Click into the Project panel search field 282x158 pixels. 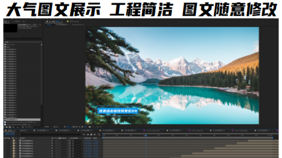tap(23, 39)
